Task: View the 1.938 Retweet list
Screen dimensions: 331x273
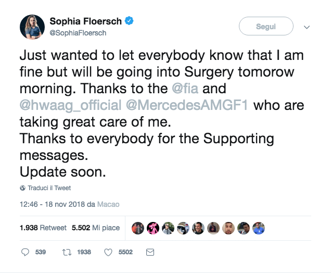Action: 43,228
